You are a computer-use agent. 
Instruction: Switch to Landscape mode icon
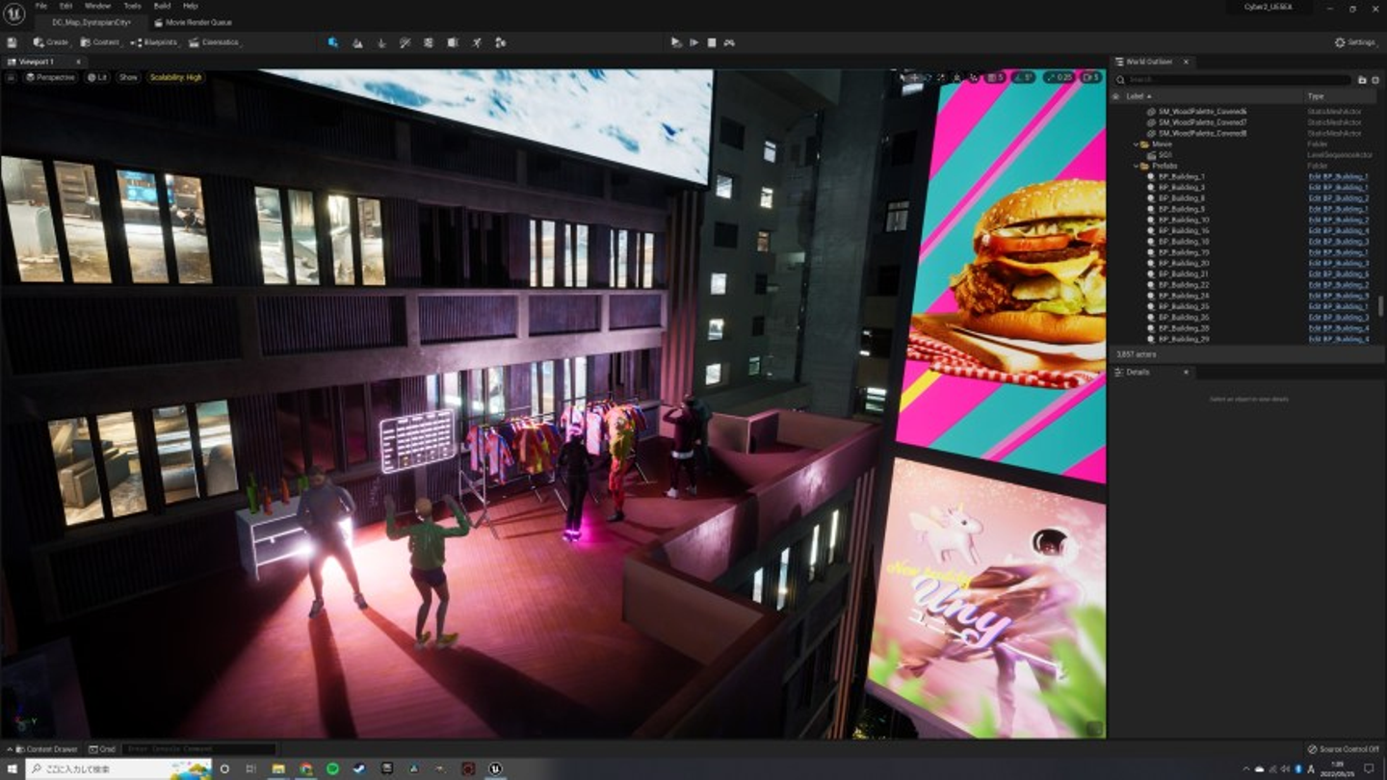[x=357, y=42]
